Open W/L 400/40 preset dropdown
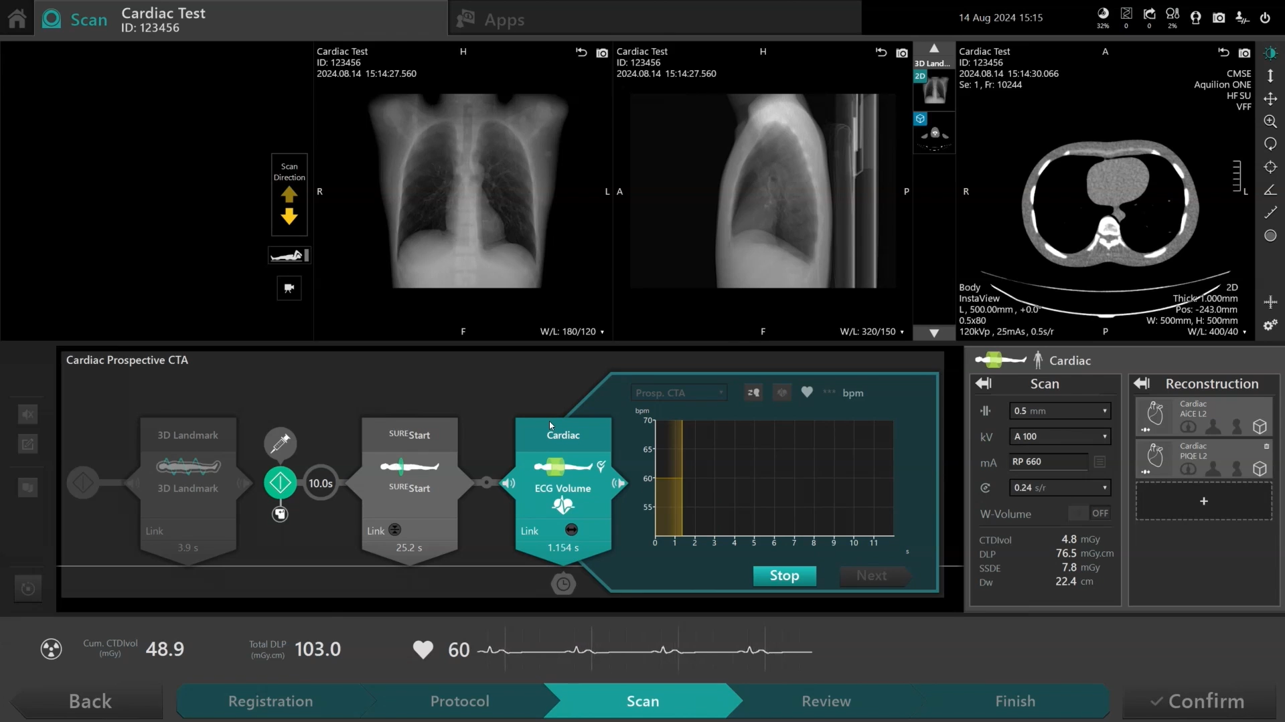1285x722 pixels. (1217, 332)
